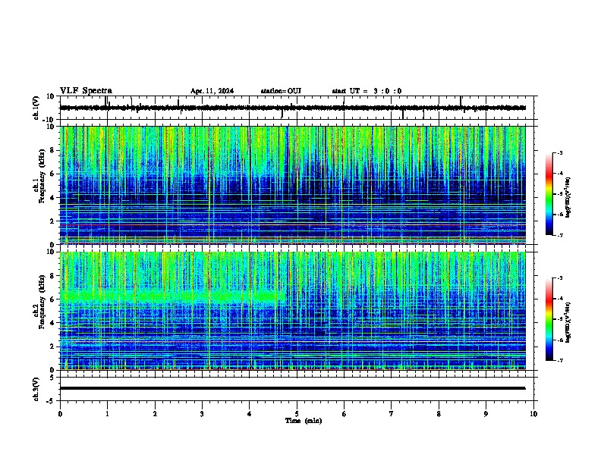Click the ch.1 "Frequency (kHz)" axis label
The width and height of the screenshot is (601, 464).
[42, 177]
